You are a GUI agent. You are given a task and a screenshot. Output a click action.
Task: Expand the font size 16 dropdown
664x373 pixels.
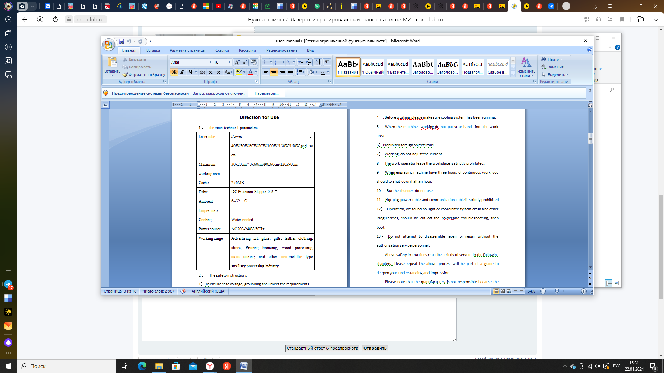click(229, 62)
